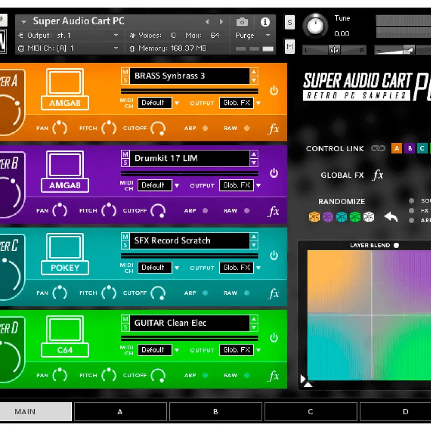431x431 pixels.
Task: Open the instrument info icon
Action: pyautogui.click(x=265, y=22)
